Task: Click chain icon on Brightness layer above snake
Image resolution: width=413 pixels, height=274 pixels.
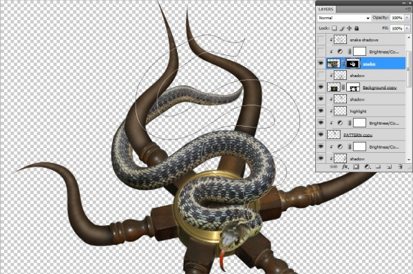Action: point(350,52)
